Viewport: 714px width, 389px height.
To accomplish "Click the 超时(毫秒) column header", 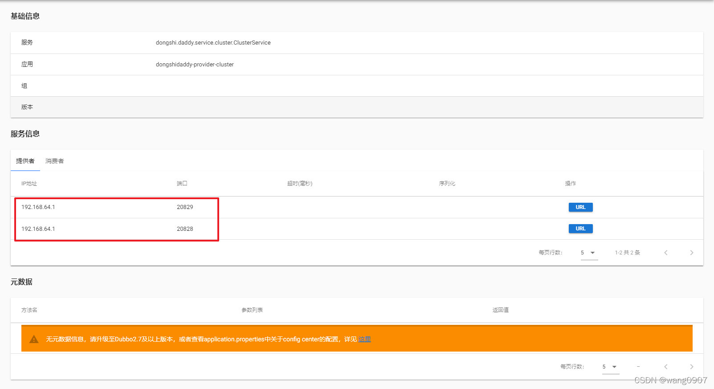I will coord(300,184).
